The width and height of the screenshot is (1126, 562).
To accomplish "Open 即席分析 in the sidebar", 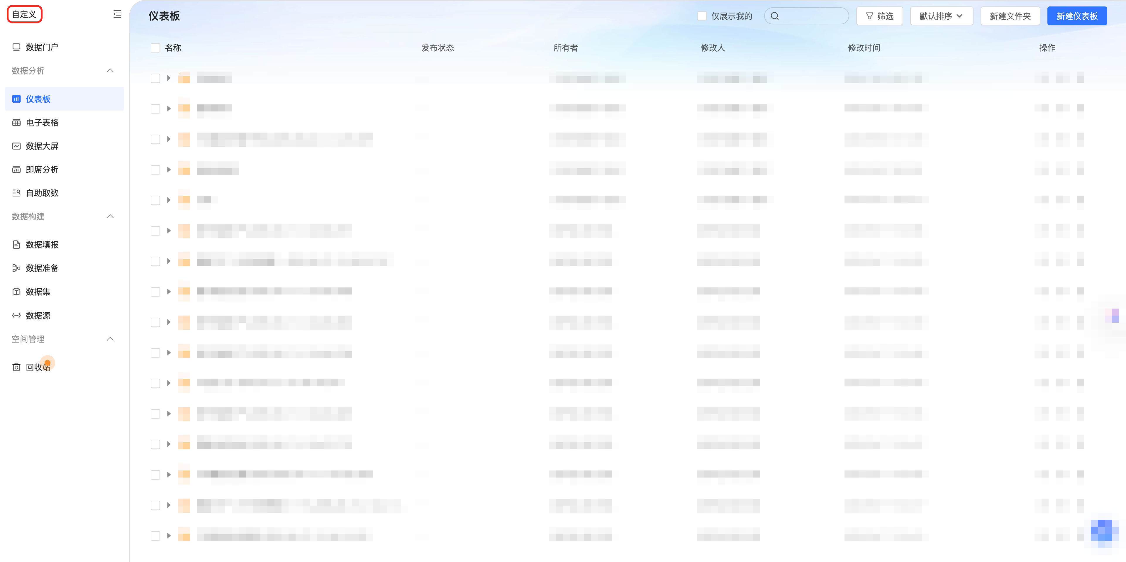I will 42,170.
